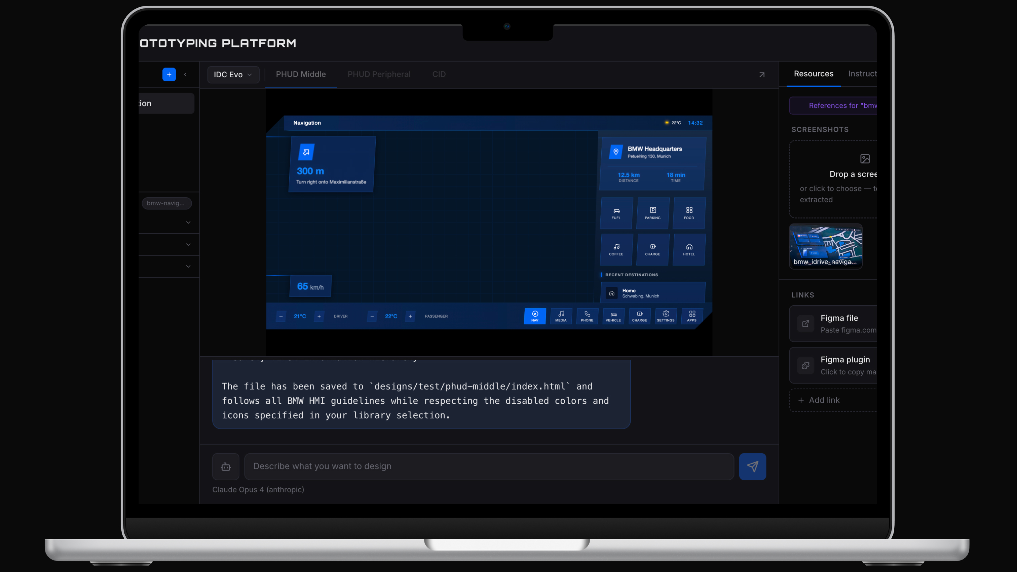Open VEHICLE from the bottom bar
The height and width of the screenshot is (572, 1017).
click(x=613, y=316)
